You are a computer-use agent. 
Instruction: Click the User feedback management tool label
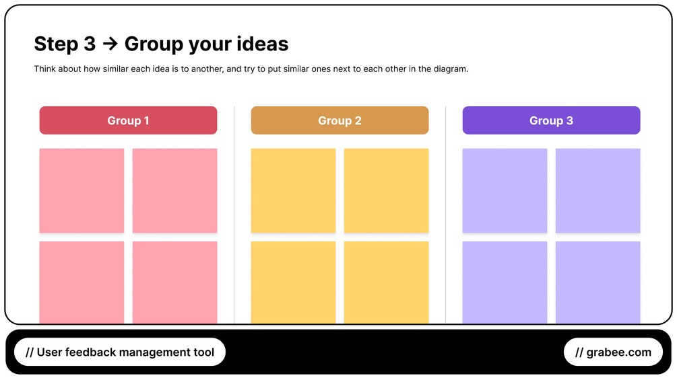[x=120, y=352]
